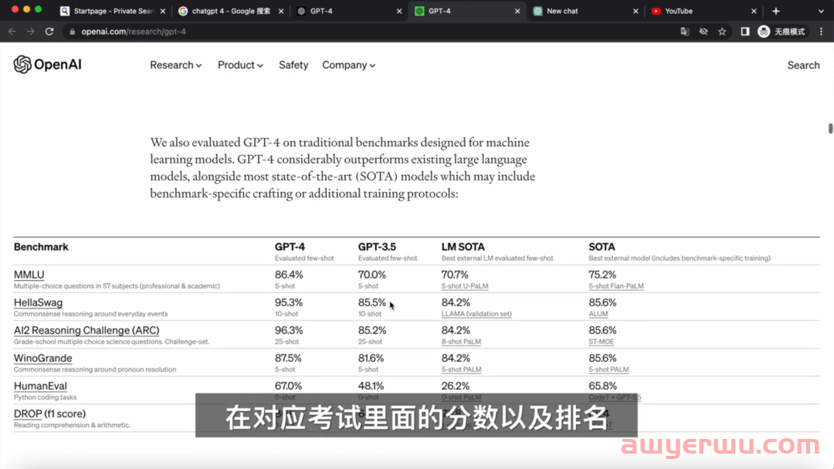Open the side panel icon
Image resolution: width=834 pixels, height=469 pixels.
coord(744,32)
